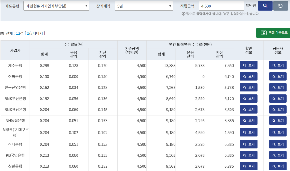Click BNK부산은행 annual total 8,640

(x=171, y=98)
